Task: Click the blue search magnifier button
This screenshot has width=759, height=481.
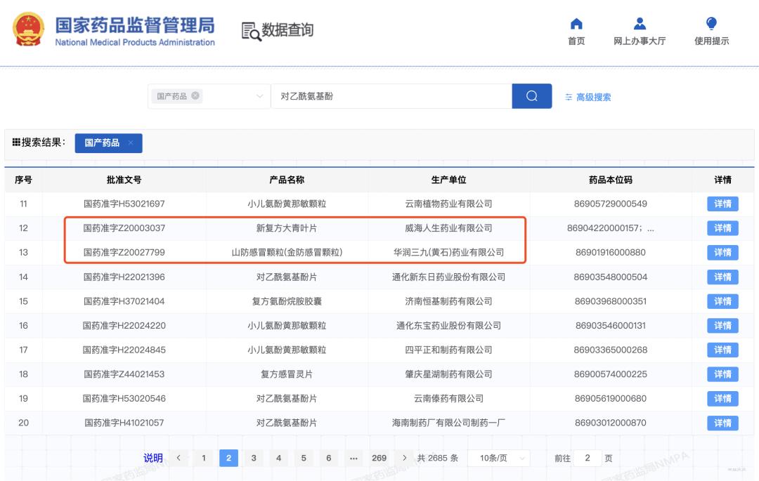Action: tap(531, 96)
